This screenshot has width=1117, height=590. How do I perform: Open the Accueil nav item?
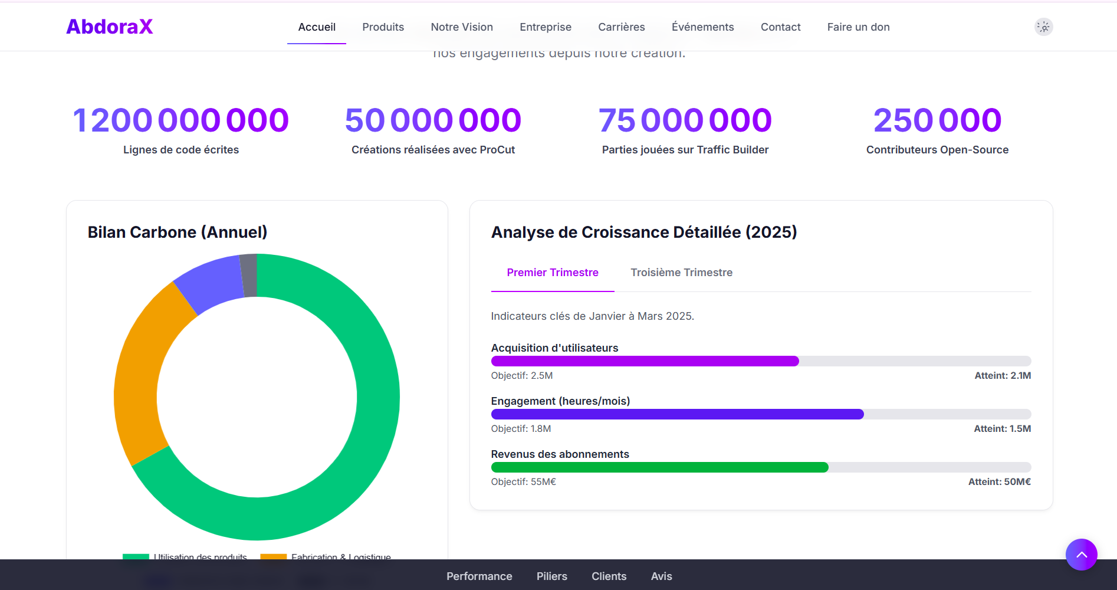click(317, 27)
